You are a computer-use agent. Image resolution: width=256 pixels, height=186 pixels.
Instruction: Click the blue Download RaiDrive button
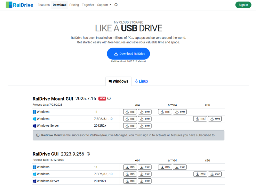(x=128, y=54)
